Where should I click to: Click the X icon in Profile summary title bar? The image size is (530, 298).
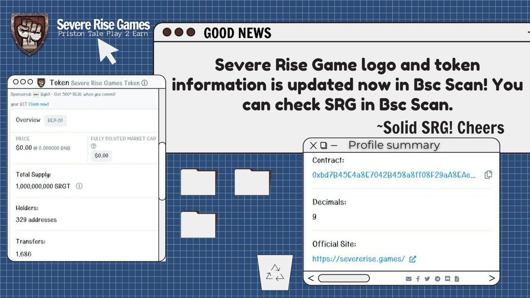313,145
